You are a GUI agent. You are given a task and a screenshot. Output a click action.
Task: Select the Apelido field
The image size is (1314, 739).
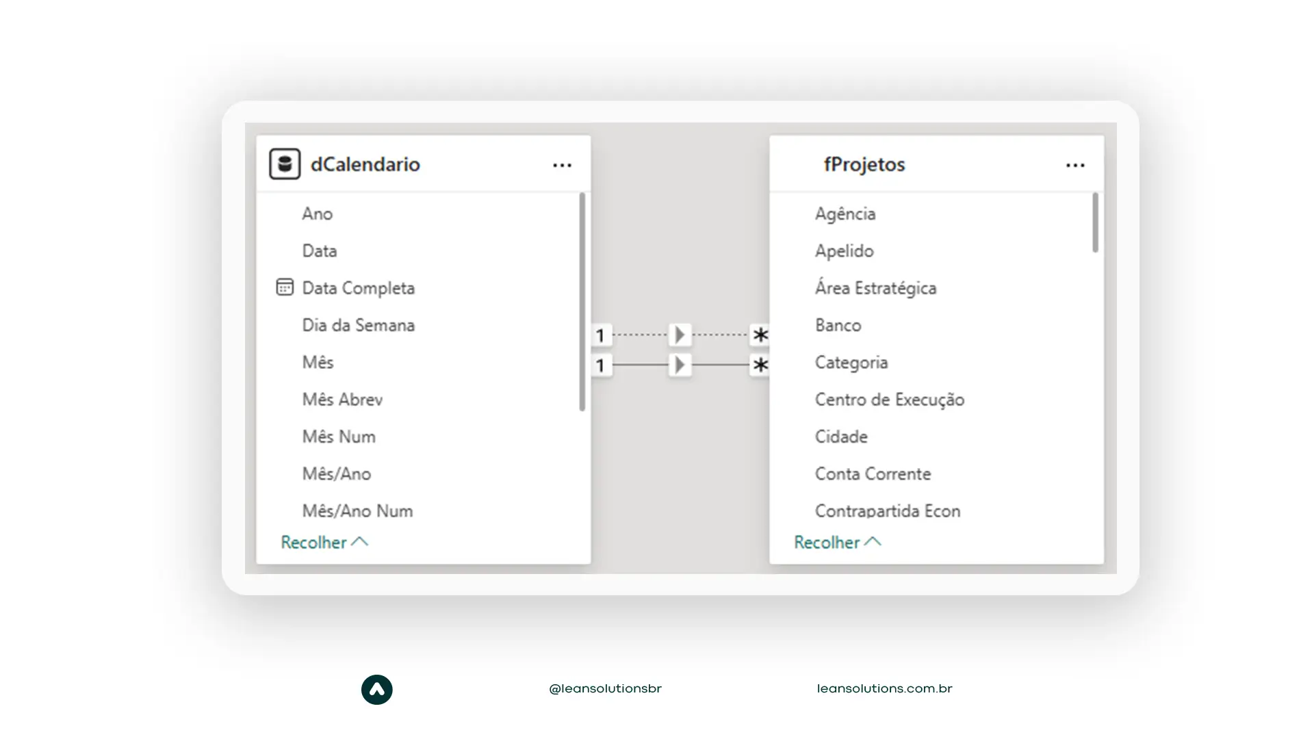[845, 251]
